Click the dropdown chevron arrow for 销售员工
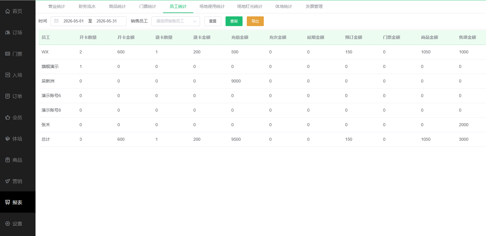Image resolution: width=486 pixels, height=236 pixels. (195, 21)
